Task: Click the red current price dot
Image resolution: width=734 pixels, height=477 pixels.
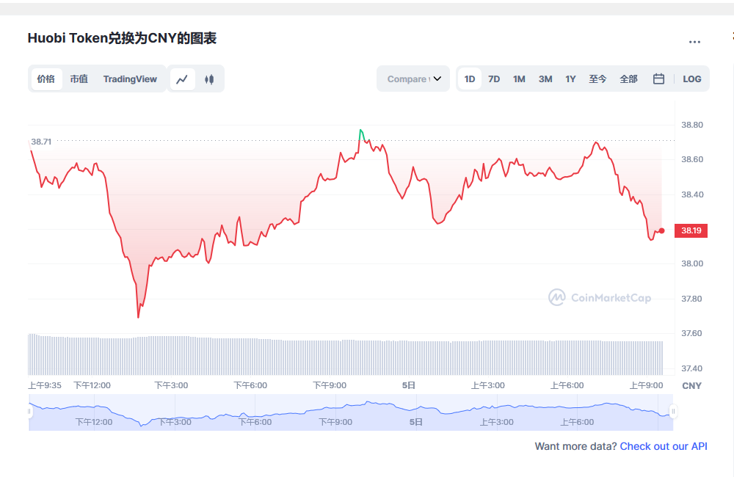Action: coord(661,230)
